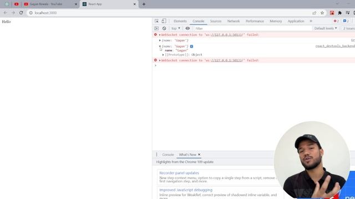Image resolution: width=355 pixels, height=199 pixels.
Task: Select the inspect element picker icon
Action: point(156,21)
